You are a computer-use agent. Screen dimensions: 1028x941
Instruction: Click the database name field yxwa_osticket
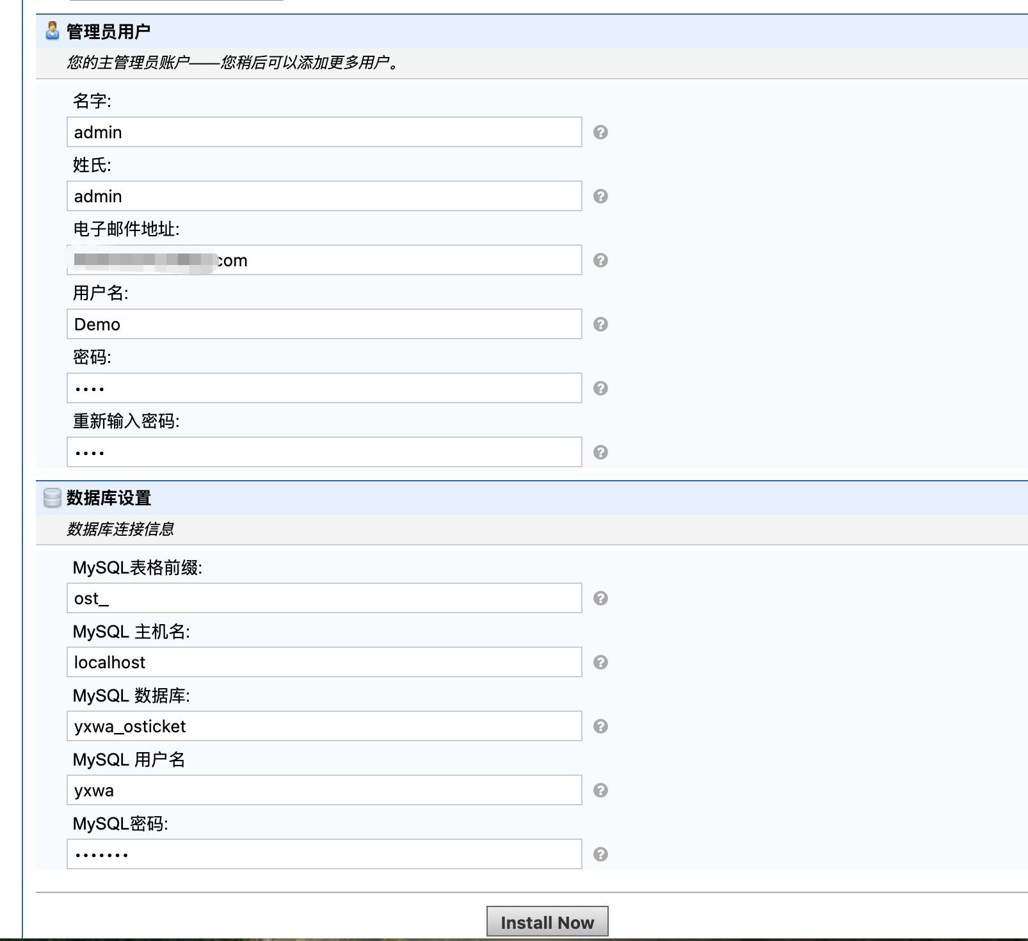(324, 727)
